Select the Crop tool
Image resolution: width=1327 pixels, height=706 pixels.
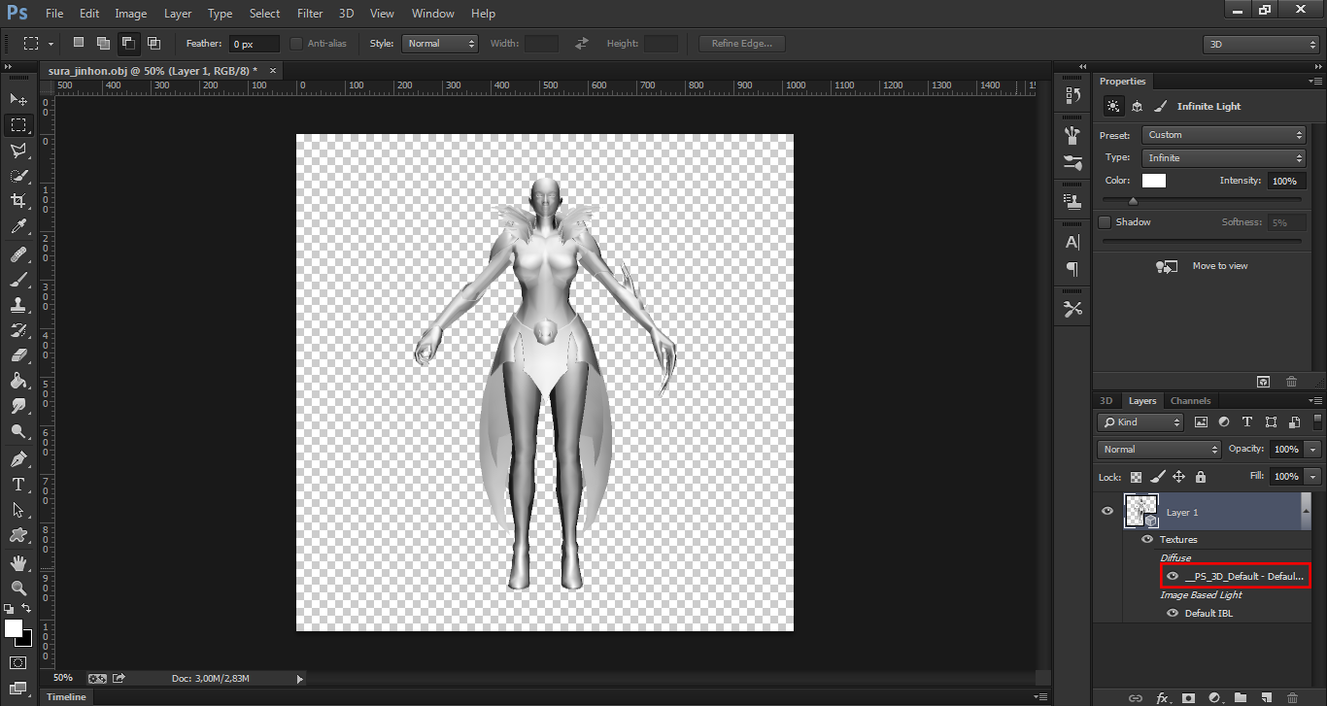[18, 201]
